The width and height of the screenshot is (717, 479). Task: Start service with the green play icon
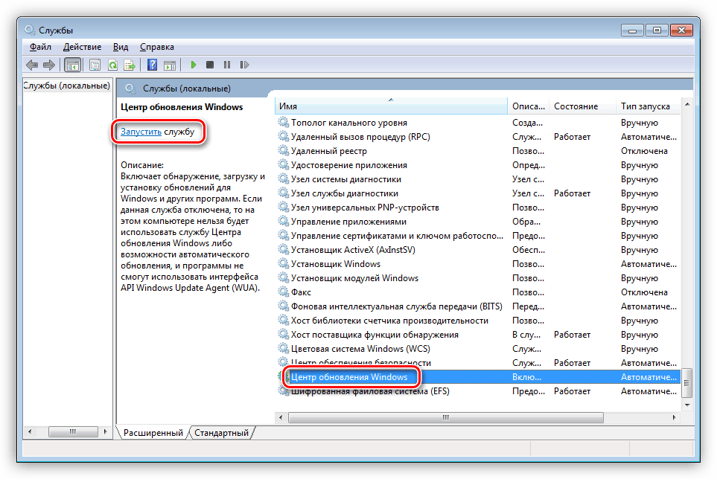194,65
